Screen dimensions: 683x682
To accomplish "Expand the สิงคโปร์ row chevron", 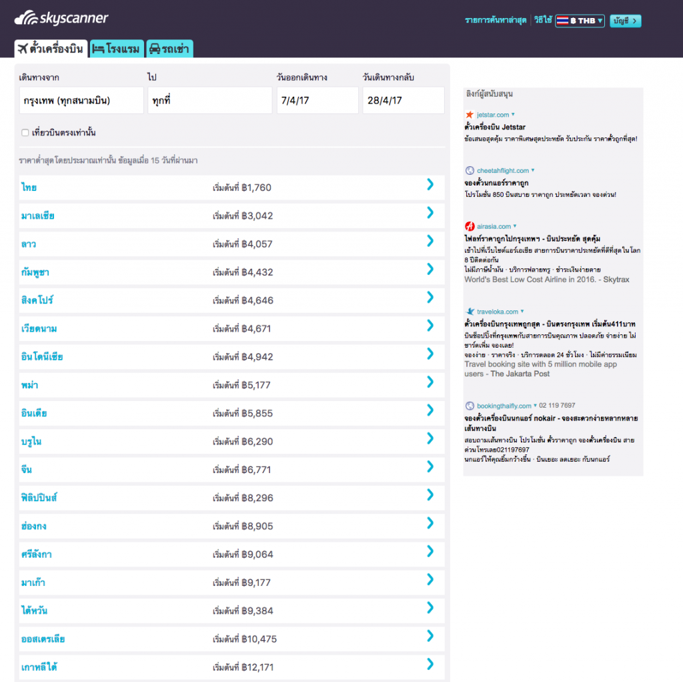I will (430, 298).
